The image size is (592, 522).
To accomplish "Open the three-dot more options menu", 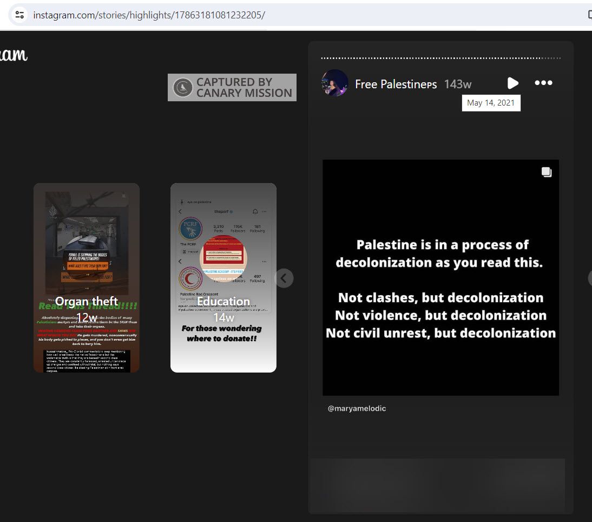I will click(x=543, y=83).
